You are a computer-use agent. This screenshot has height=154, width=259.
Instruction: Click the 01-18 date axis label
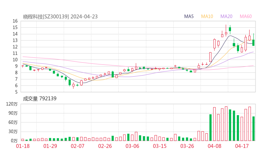(23, 146)
